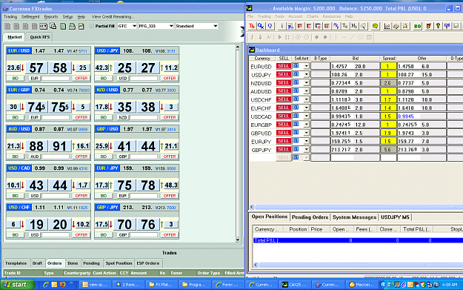Click SELL button for EURUSD

click(284, 66)
